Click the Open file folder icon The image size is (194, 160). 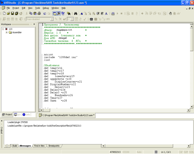pos(8,13)
